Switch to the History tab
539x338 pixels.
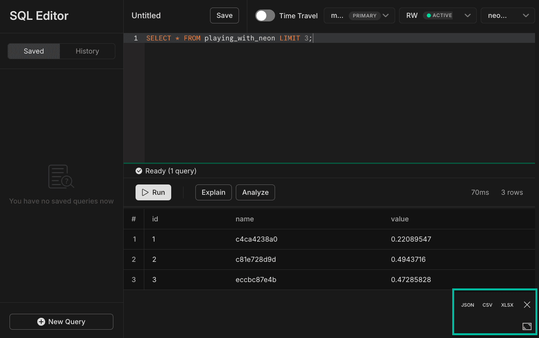87,51
